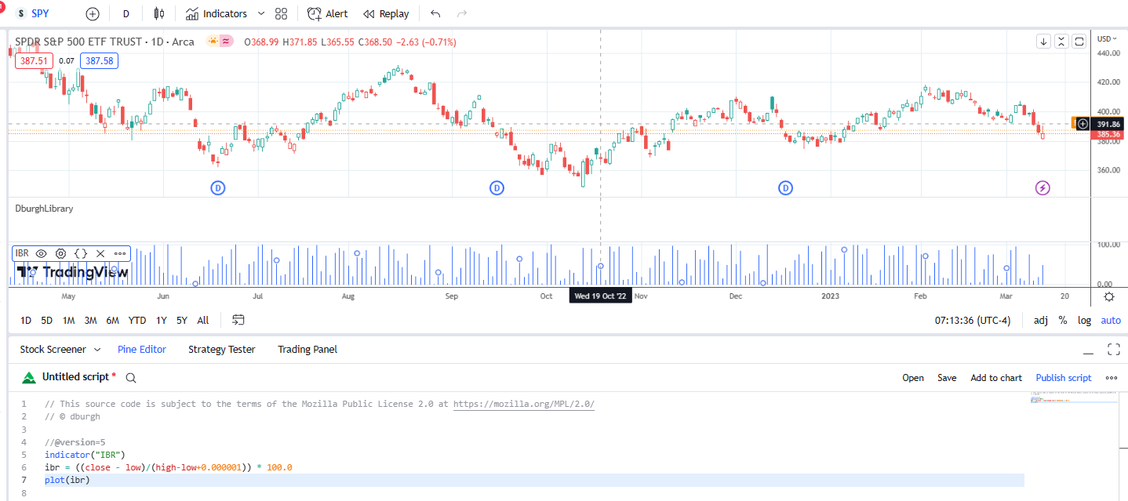Open the Trading Panel tab
Viewport: 1128px width, 501px height.
pos(307,349)
